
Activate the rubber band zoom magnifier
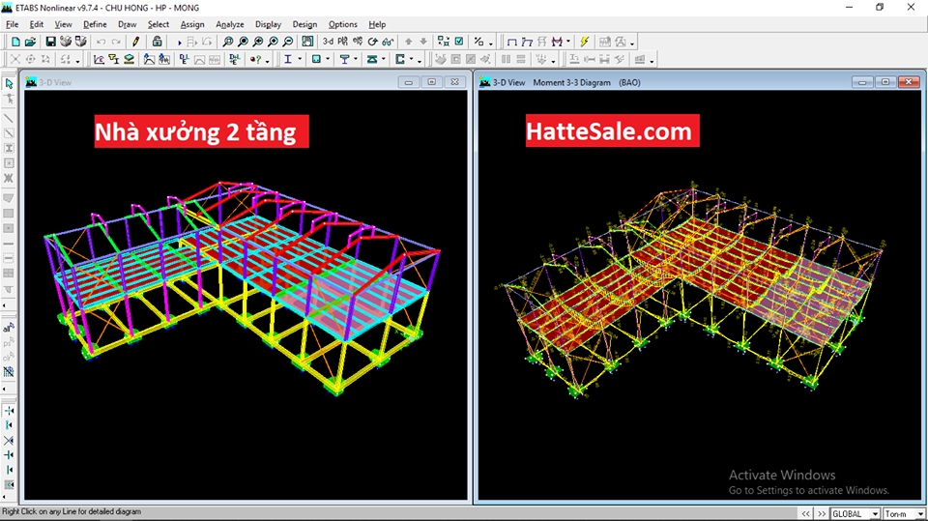(x=227, y=42)
